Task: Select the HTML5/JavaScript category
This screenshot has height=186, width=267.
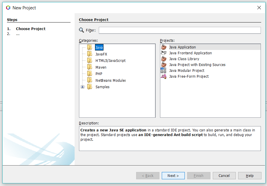Action: [x=110, y=60]
